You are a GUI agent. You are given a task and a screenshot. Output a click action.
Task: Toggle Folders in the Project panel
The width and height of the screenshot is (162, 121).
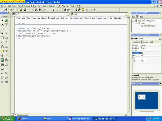tap(142, 17)
